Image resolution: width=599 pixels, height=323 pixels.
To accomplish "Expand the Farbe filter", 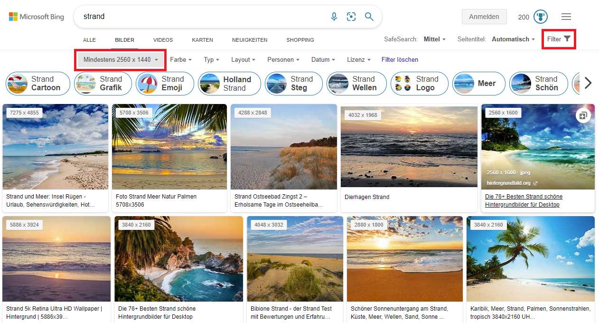I will tap(181, 60).
